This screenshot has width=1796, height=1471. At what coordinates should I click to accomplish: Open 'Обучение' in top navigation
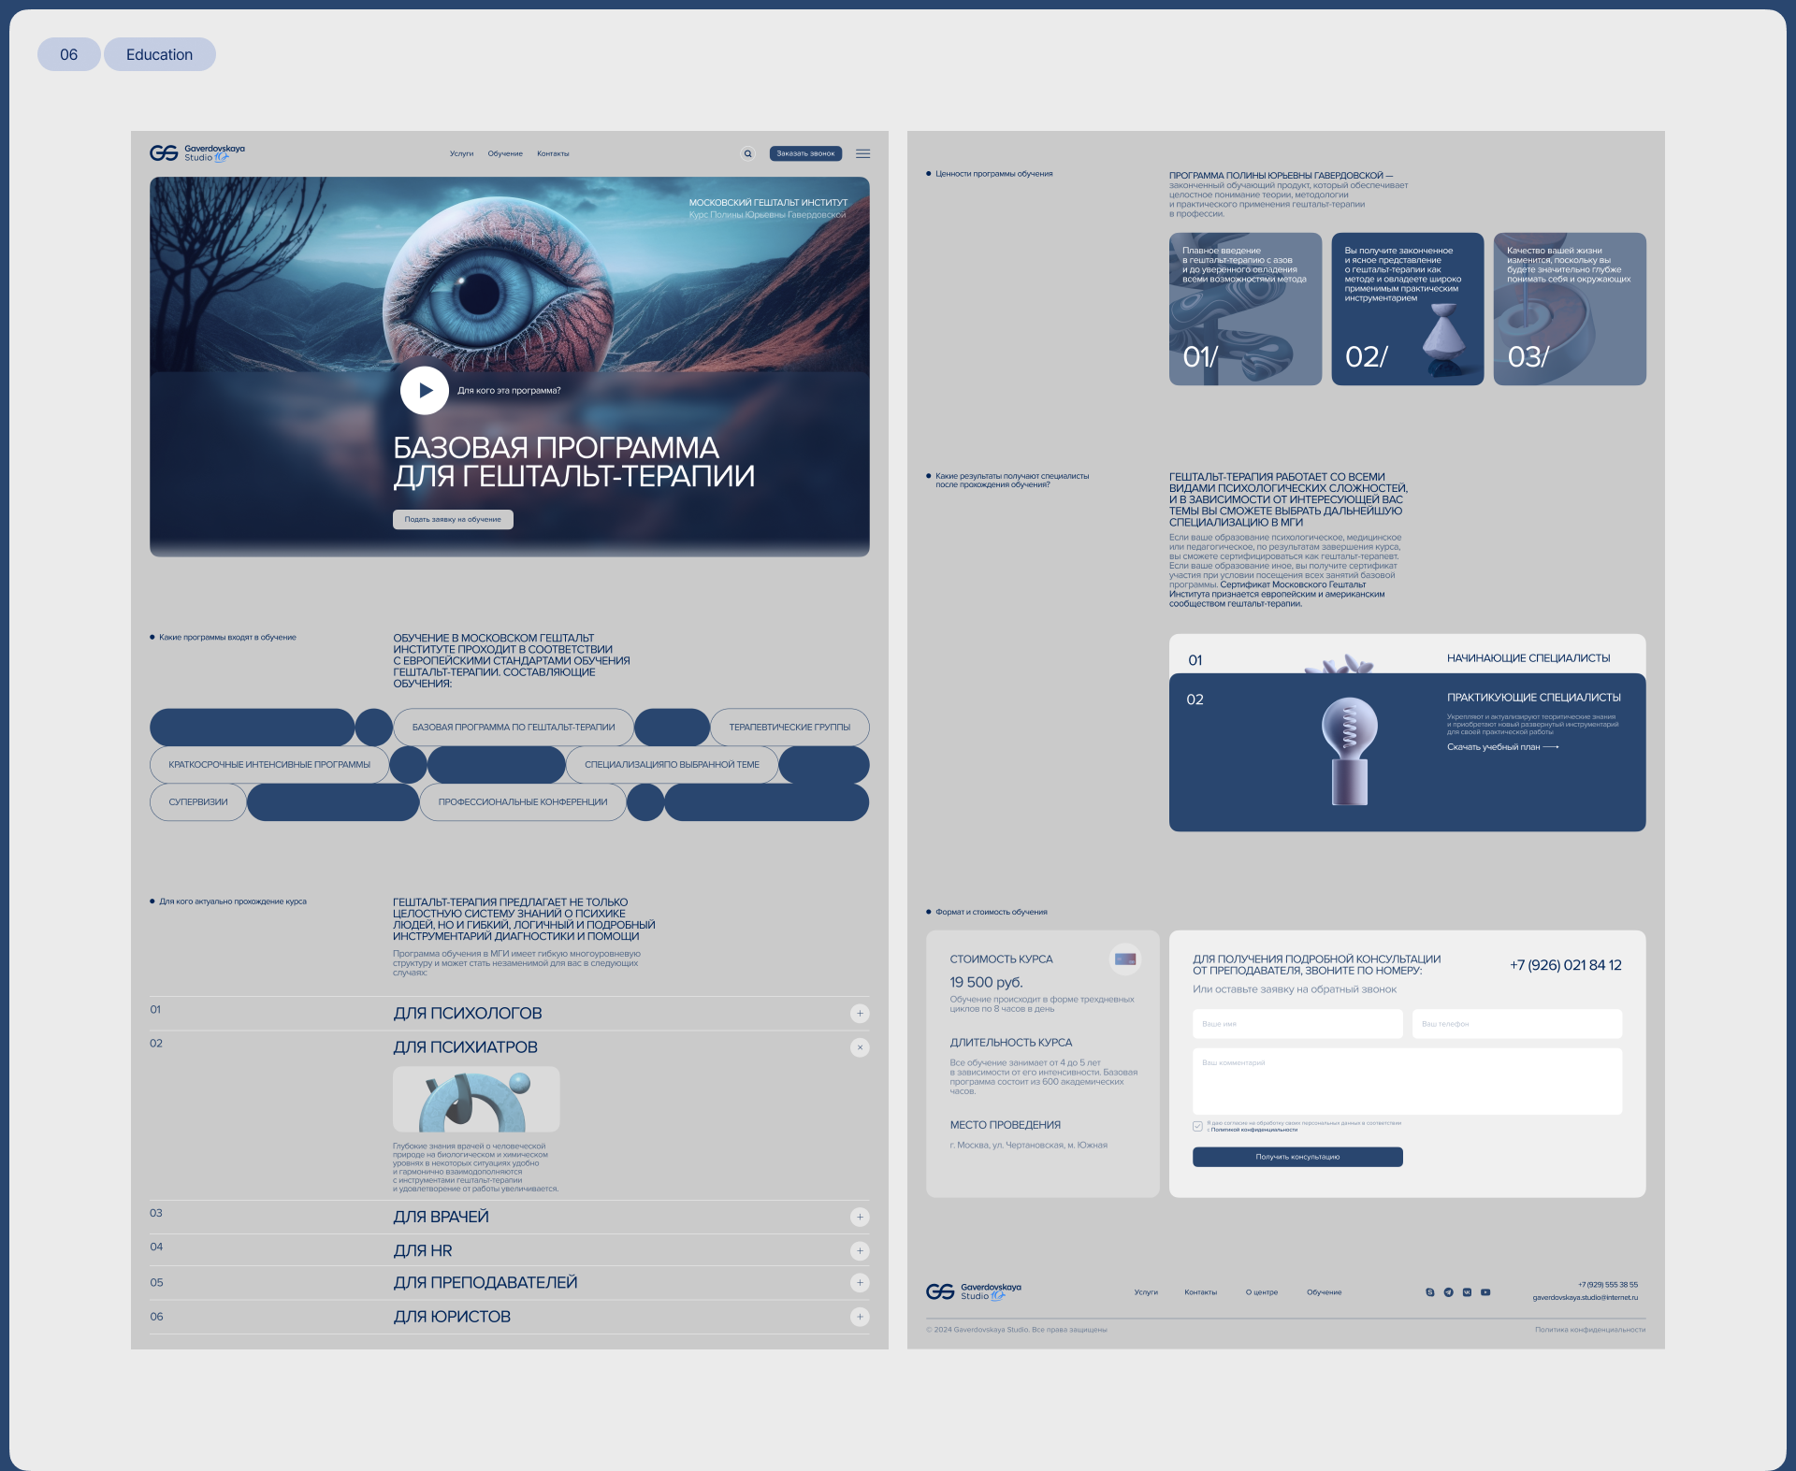[x=505, y=153]
